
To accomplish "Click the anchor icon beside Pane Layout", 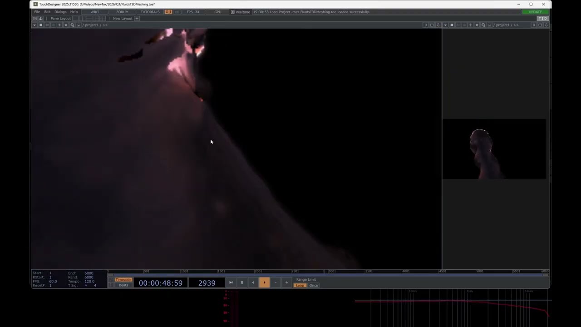I will point(40,18).
